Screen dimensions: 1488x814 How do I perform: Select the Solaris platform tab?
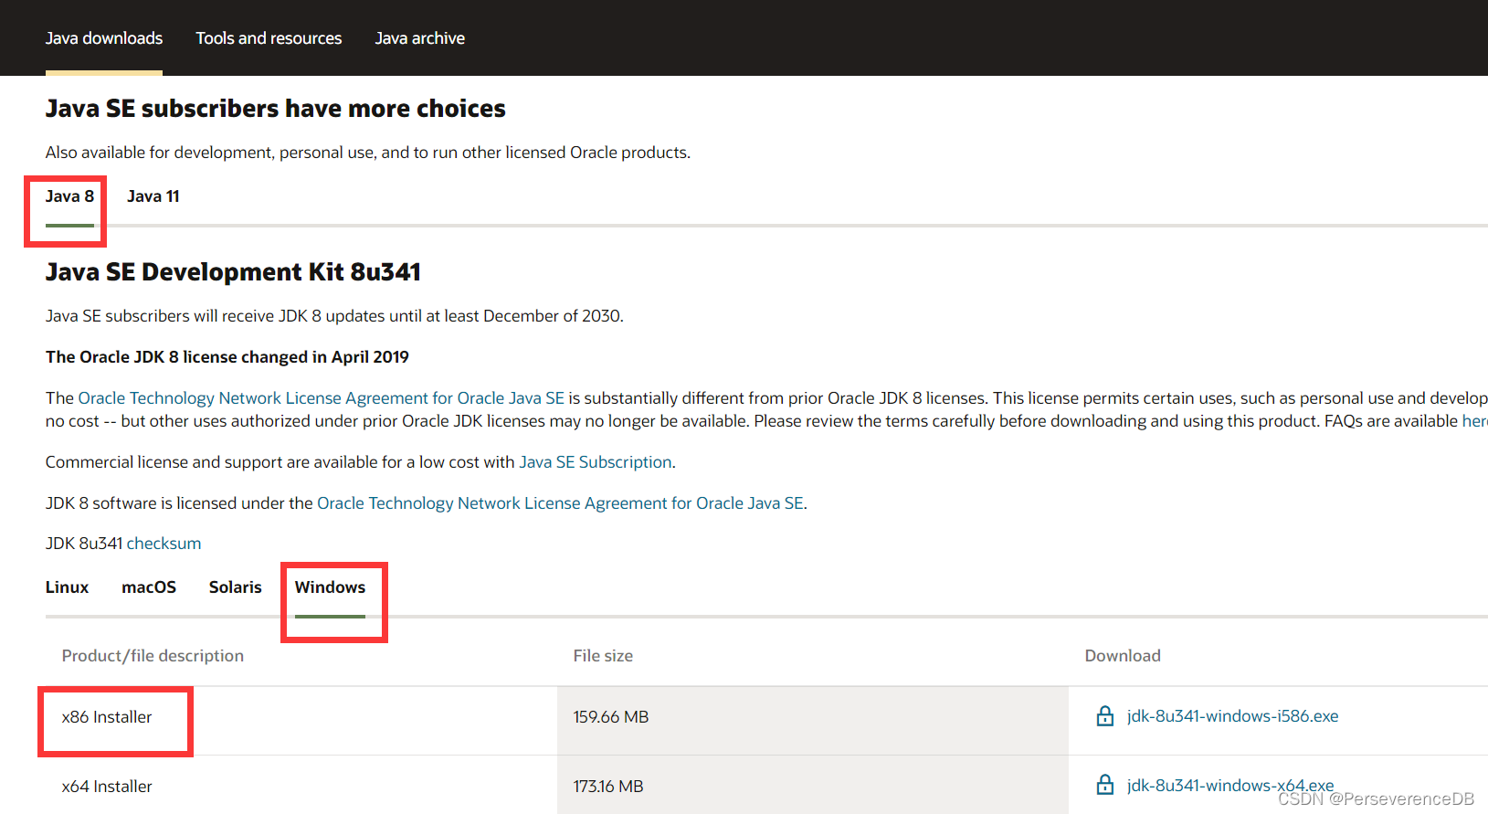click(236, 587)
